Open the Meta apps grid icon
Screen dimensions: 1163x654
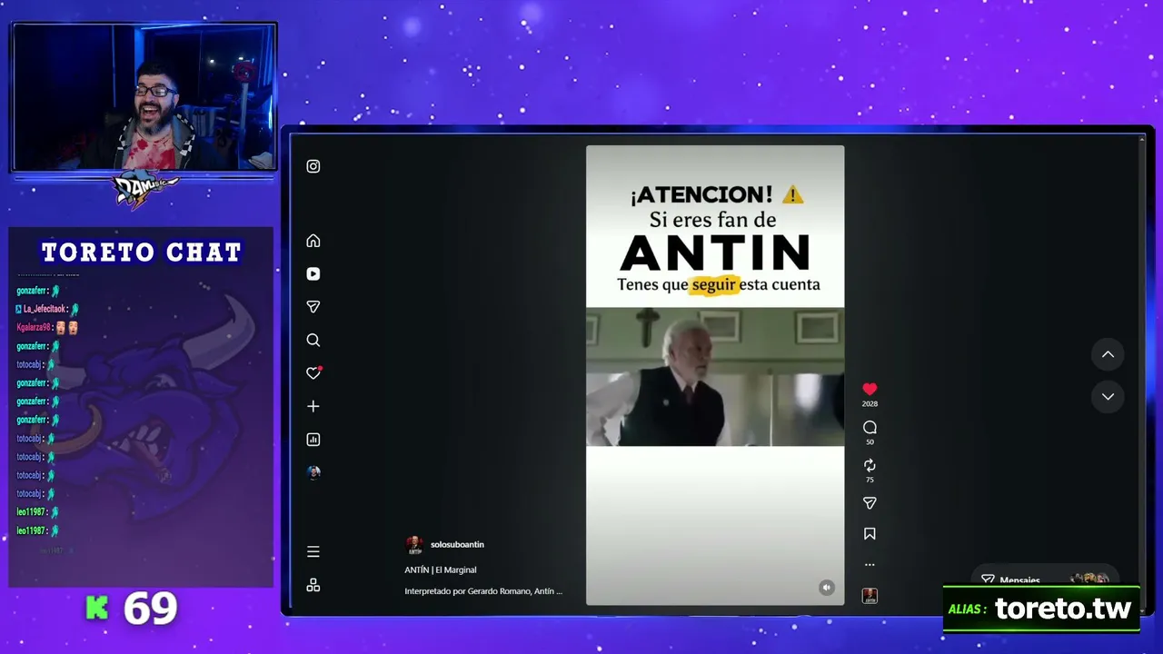313,585
